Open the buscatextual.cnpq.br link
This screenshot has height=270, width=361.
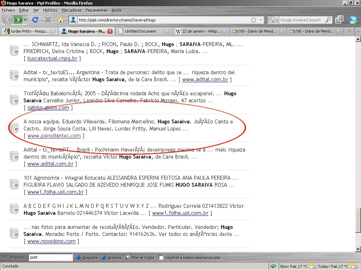[52, 58]
